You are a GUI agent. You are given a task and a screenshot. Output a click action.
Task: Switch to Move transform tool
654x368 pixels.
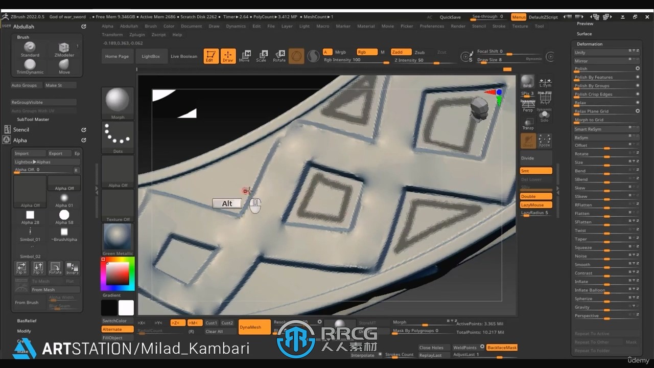tap(245, 56)
